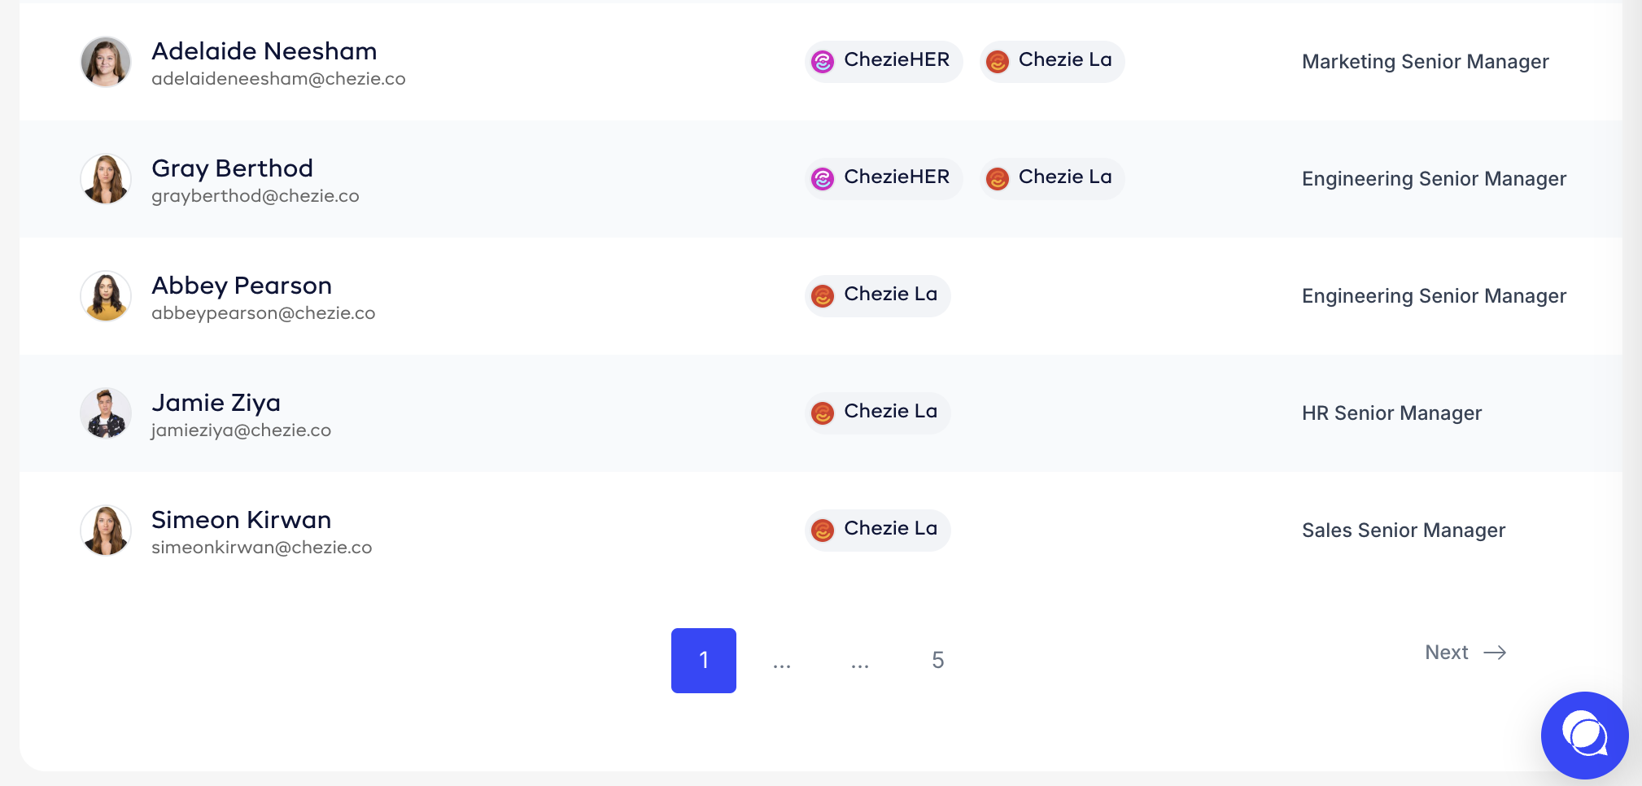The width and height of the screenshot is (1642, 786).
Task: Click the Next pagination arrow icon
Action: coord(1495,653)
